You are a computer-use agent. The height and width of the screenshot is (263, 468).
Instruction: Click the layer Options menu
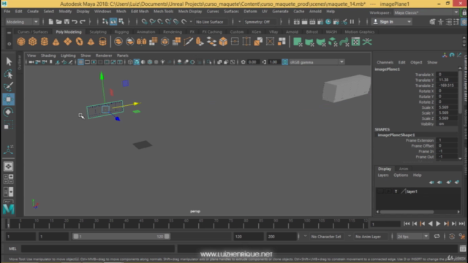401,175
